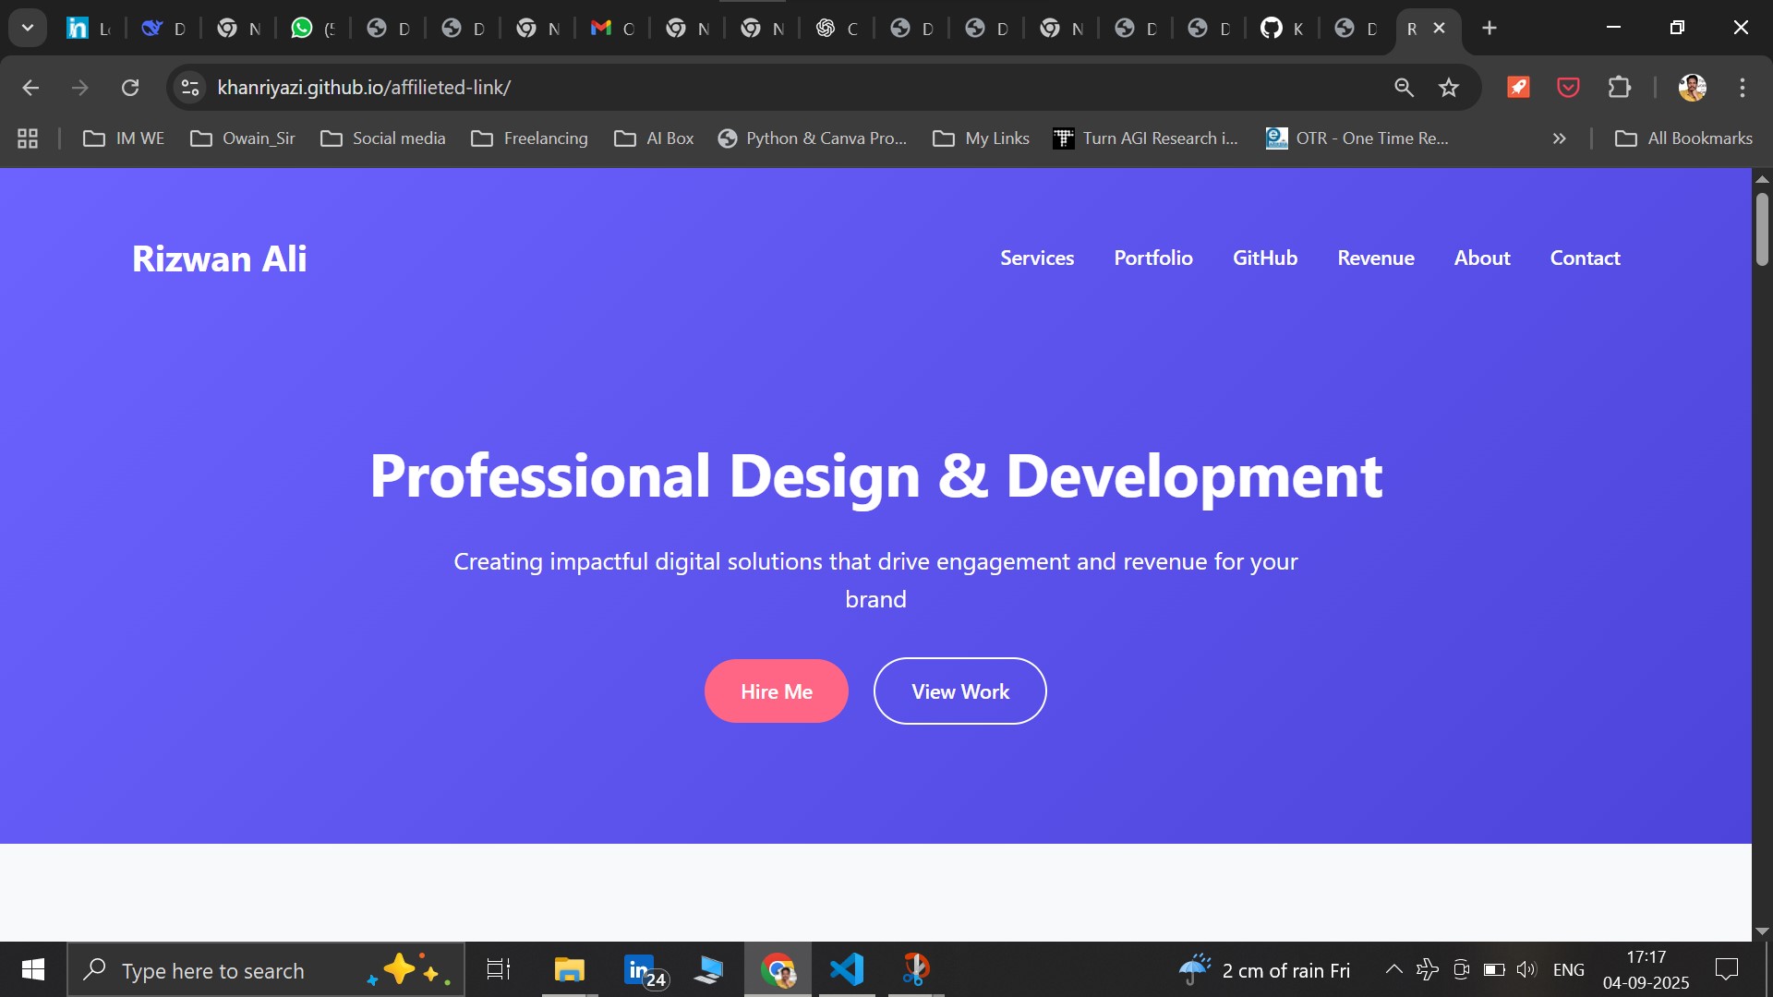
Task: Open Visual Studio Code from taskbar
Action: [847, 969]
